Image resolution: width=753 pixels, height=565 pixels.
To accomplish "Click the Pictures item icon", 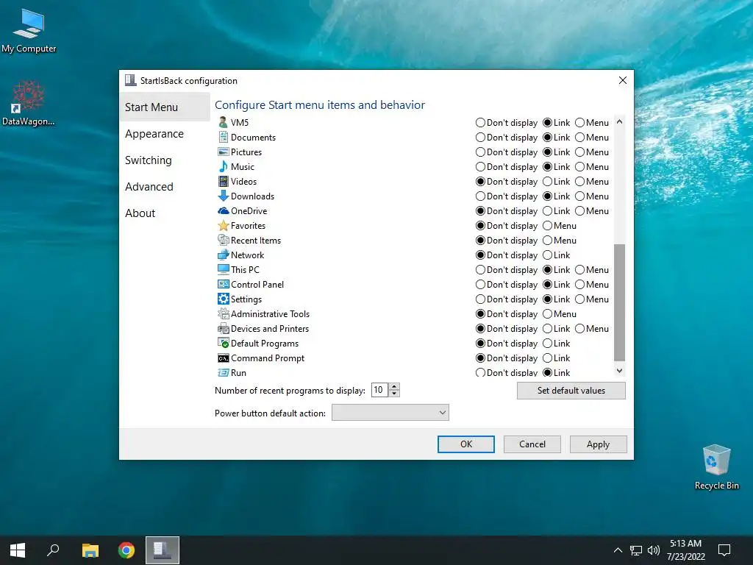I will (223, 152).
